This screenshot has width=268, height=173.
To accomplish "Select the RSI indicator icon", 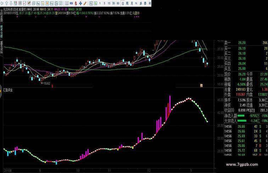I will [72, 3].
